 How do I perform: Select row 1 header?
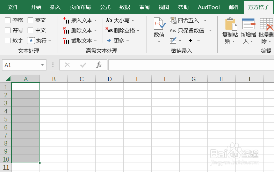(x=6, y=87)
